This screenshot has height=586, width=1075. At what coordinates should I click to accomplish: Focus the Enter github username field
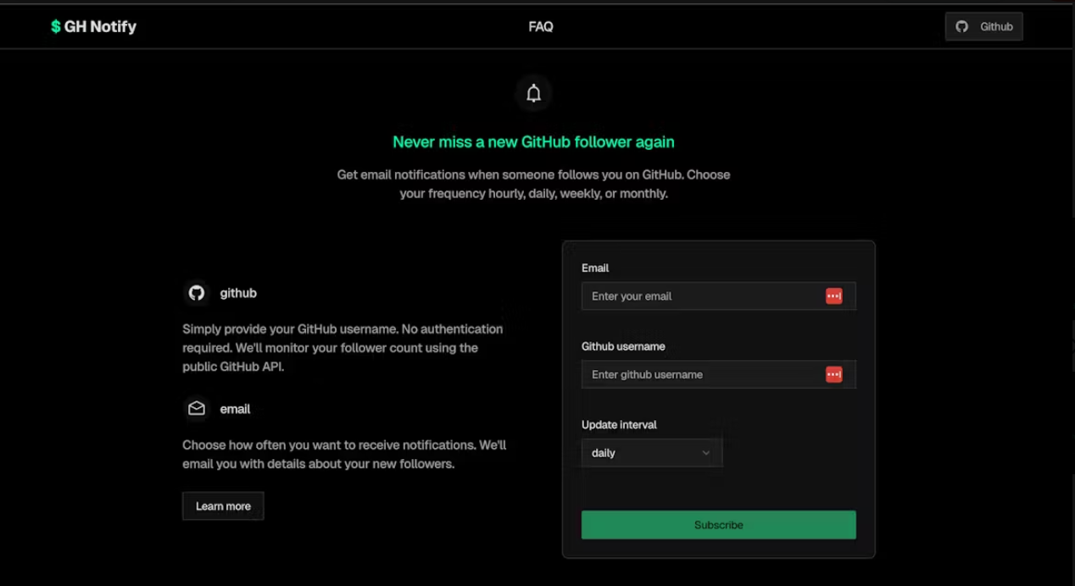pyautogui.click(x=719, y=374)
